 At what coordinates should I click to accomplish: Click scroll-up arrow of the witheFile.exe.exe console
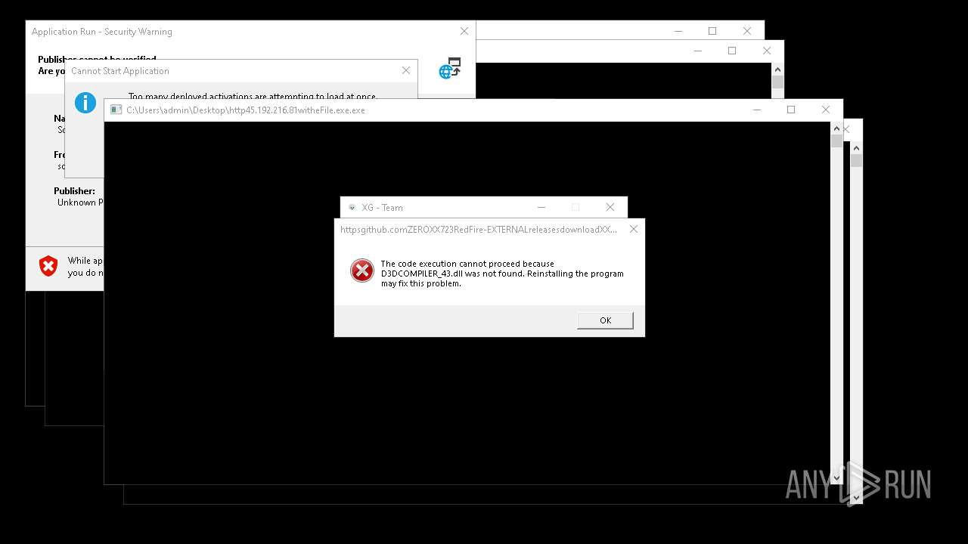(836, 128)
